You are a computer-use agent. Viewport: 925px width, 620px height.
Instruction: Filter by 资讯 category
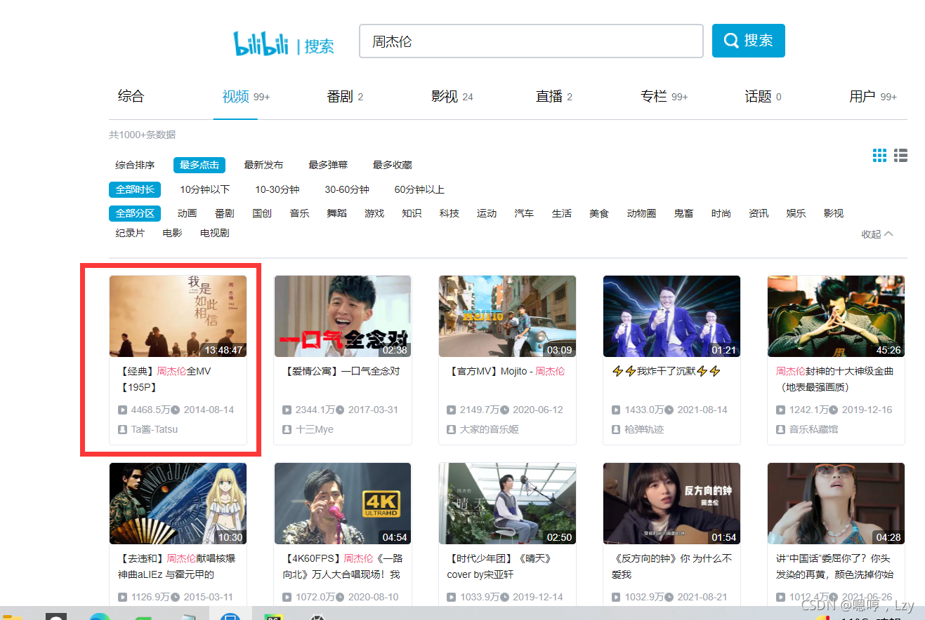pyautogui.click(x=759, y=213)
